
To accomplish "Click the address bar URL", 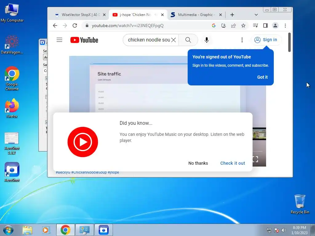I will pos(128,26).
